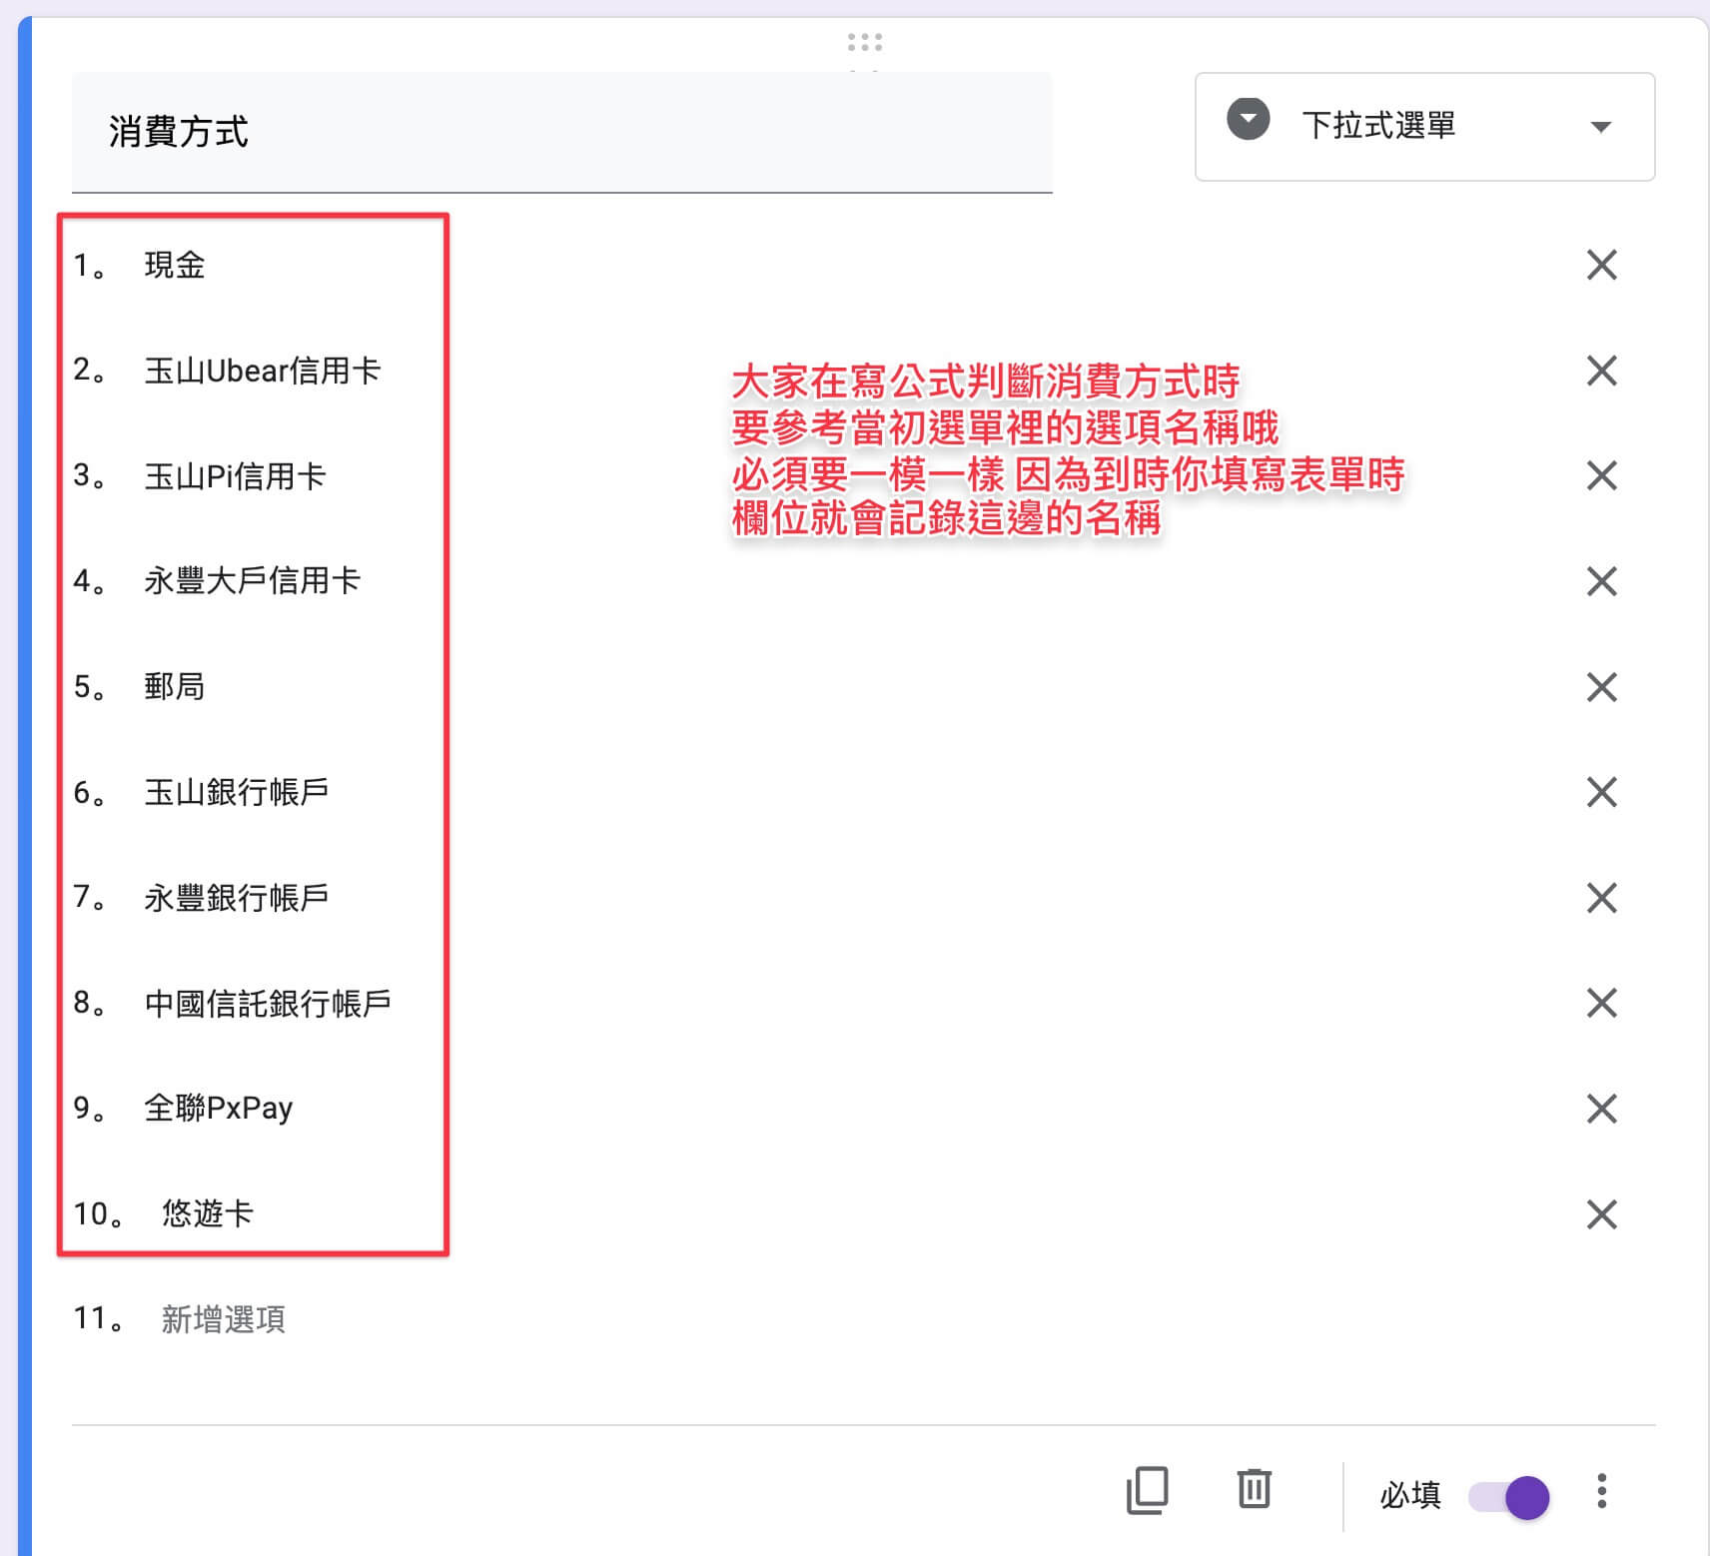The height and width of the screenshot is (1556, 1710).
Task: Delete option 玉山Pi信用卡 via its X icon
Action: [1601, 475]
